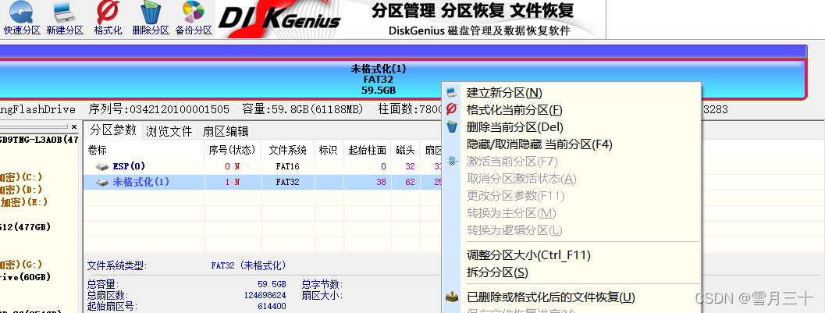Click head value 32 in ESP row
The height and width of the screenshot is (313, 825).
click(411, 167)
